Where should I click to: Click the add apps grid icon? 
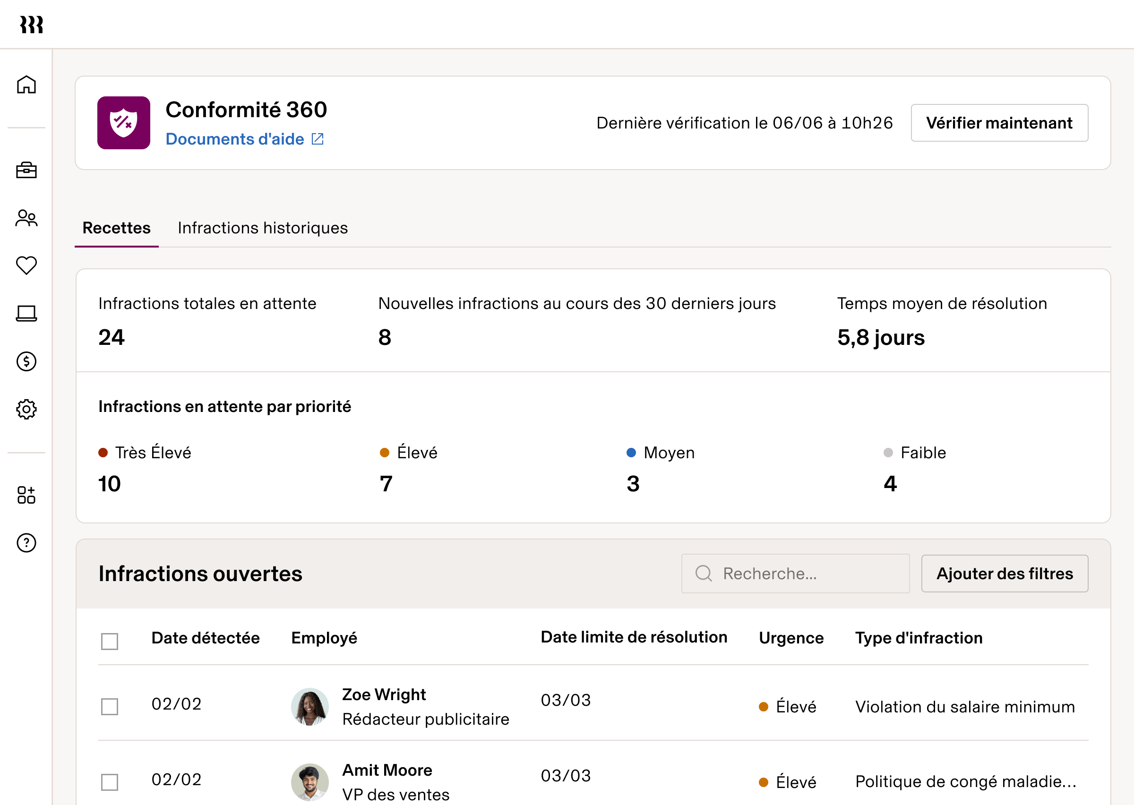click(x=26, y=495)
